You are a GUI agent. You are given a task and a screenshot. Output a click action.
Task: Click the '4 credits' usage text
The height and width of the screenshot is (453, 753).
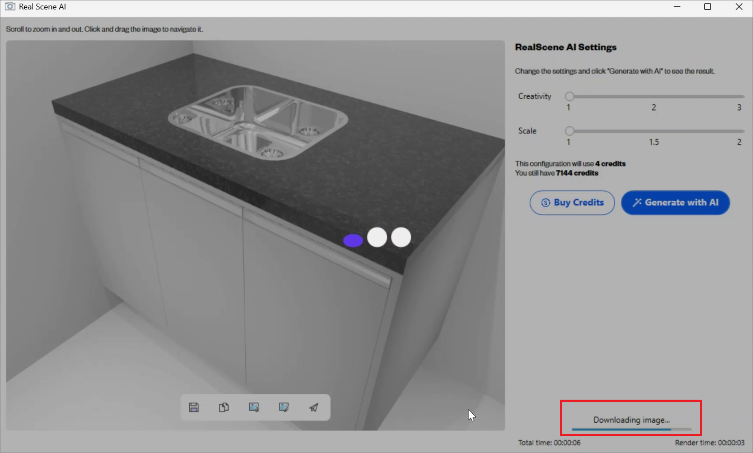611,164
